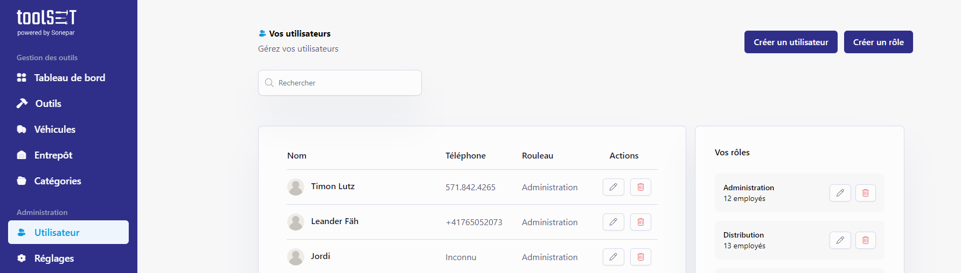The height and width of the screenshot is (273, 961).
Task: Delete the Distribution role
Action: (865, 240)
